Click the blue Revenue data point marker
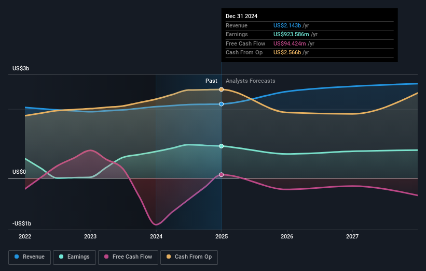Viewport: 426px width, 271px height. click(x=222, y=104)
